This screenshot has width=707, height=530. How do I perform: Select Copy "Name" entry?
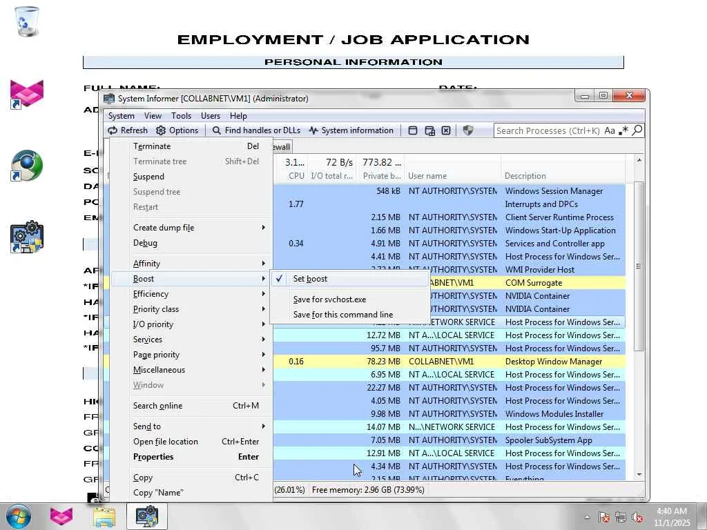[192, 493]
